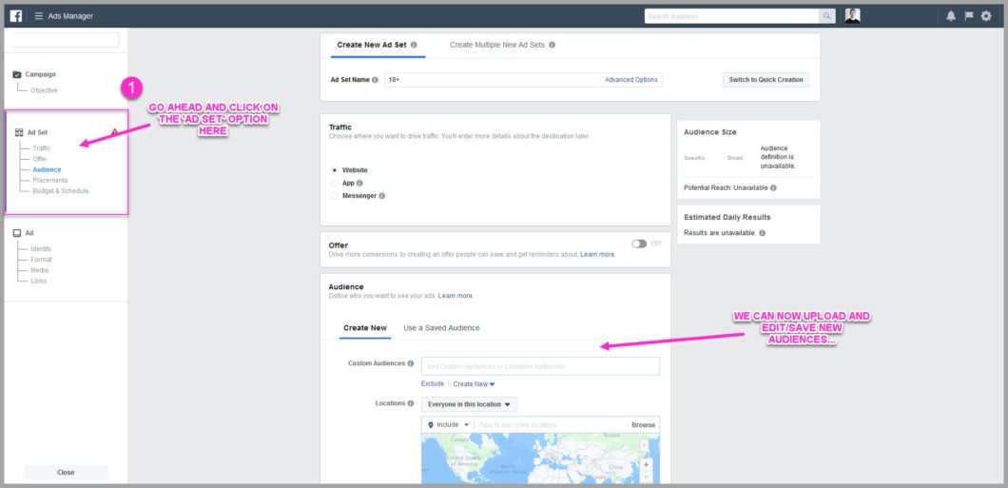
Task: Click info icon next to Potential Reach
Action: (x=773, y=188)
